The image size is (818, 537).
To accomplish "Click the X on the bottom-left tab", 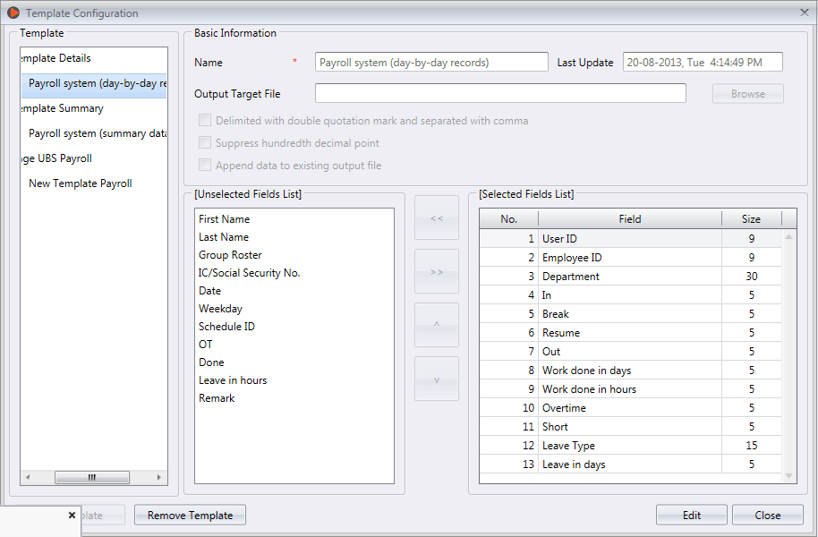I will tap(72, 516).
